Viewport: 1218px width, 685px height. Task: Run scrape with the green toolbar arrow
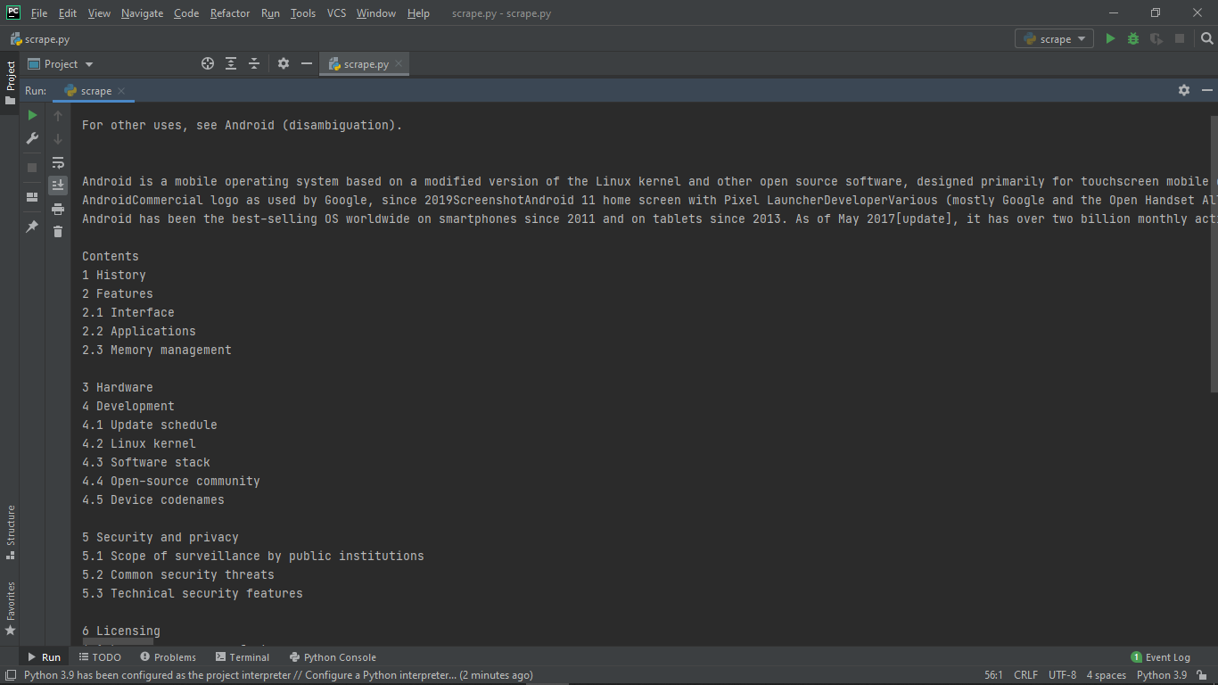coord(1110,38)
